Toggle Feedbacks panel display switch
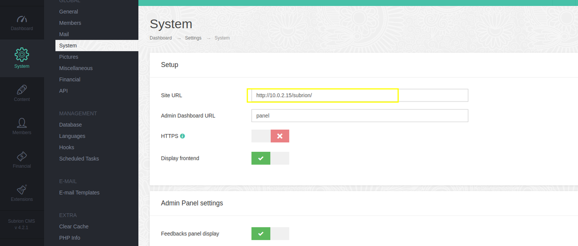This screenshot has width=578, height=246. pos(270,234)
